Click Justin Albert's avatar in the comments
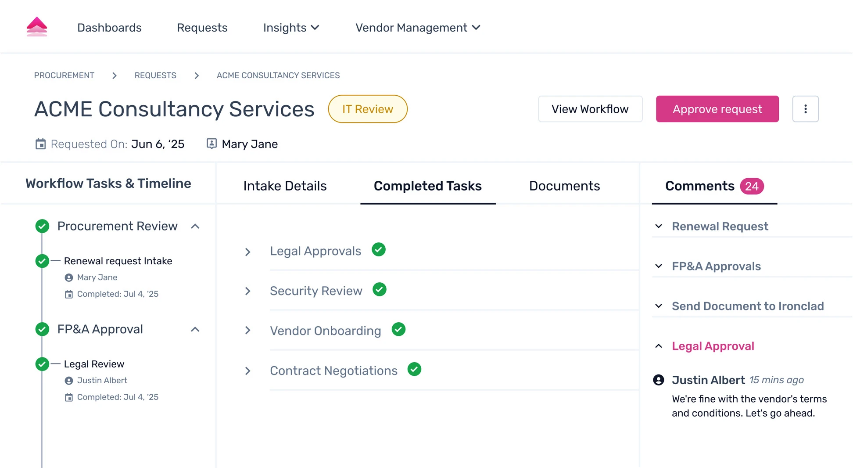The height and width of the screenshot is (468, 853). tap(658, 380)
